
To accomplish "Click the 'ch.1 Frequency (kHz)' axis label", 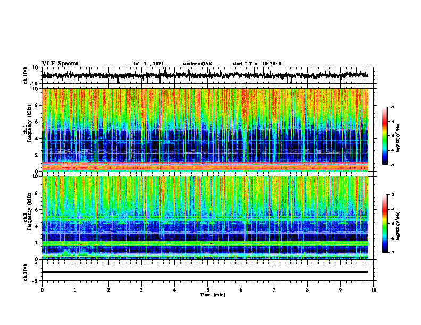I will (28, 123).
